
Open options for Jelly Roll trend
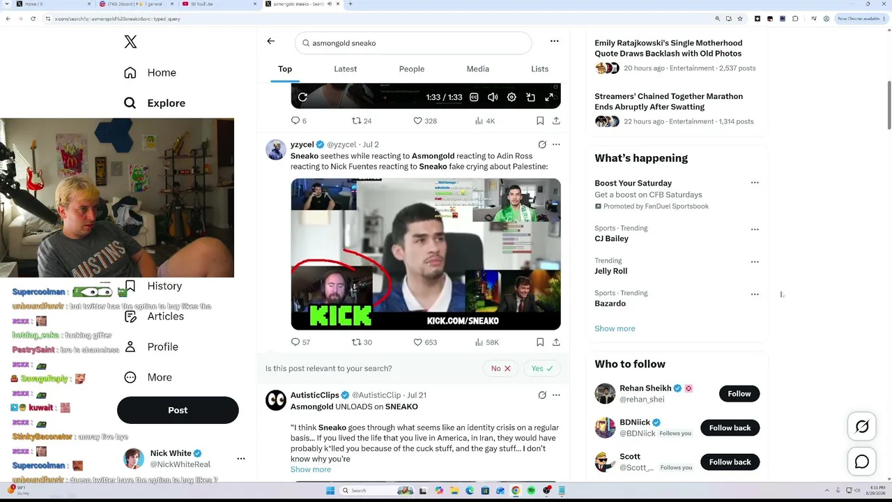[x=755, y=262]
